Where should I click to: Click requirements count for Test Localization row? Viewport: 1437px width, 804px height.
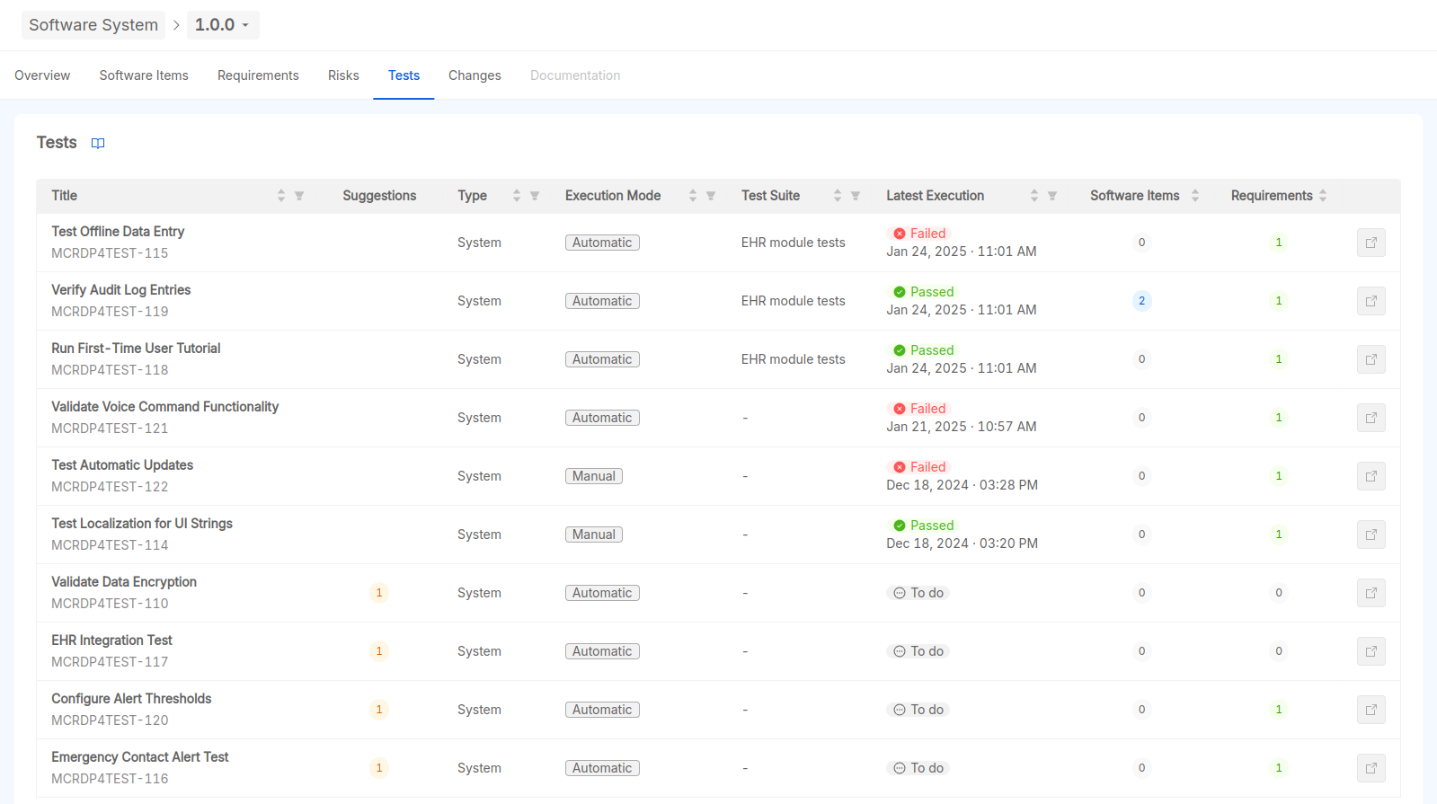1279,535
